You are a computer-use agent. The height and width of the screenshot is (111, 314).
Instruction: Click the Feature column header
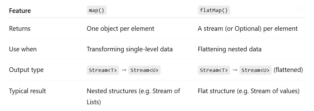[20, 10]
